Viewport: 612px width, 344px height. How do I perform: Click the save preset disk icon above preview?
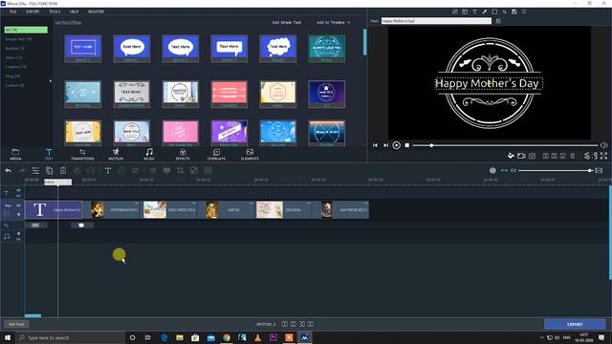pos(514,11)
